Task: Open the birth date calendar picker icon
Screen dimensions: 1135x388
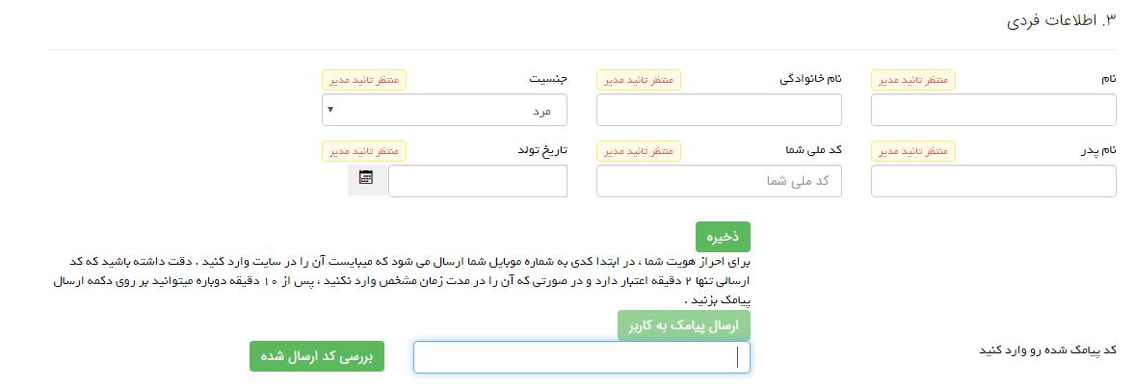Action: point(366,177)
